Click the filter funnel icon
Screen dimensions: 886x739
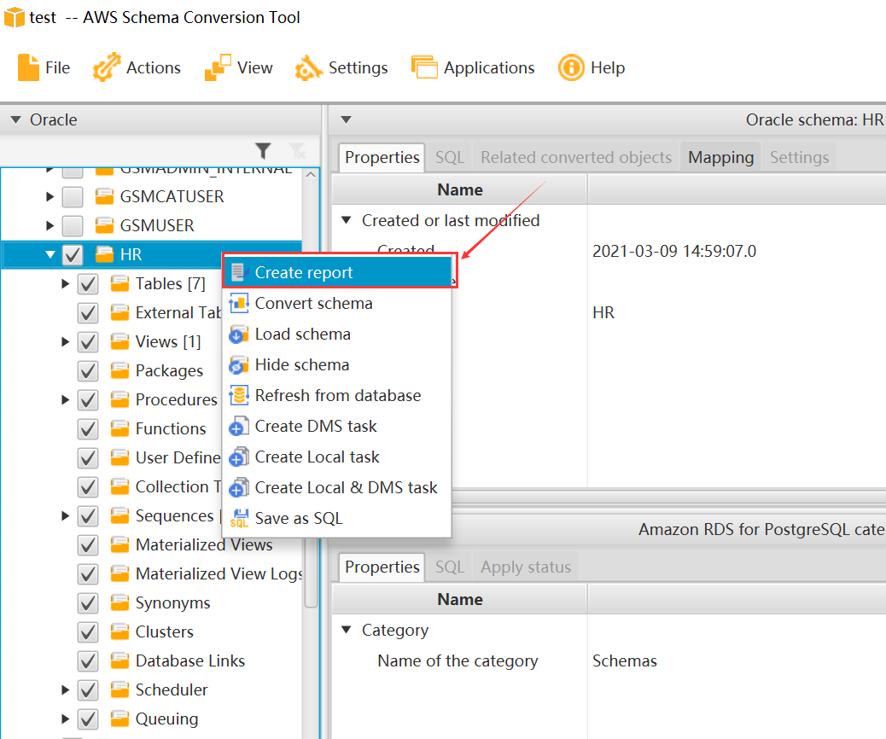coord(263,151)
